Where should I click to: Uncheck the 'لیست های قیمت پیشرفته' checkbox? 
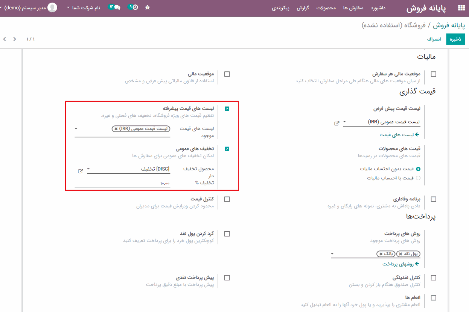[227, 109]
